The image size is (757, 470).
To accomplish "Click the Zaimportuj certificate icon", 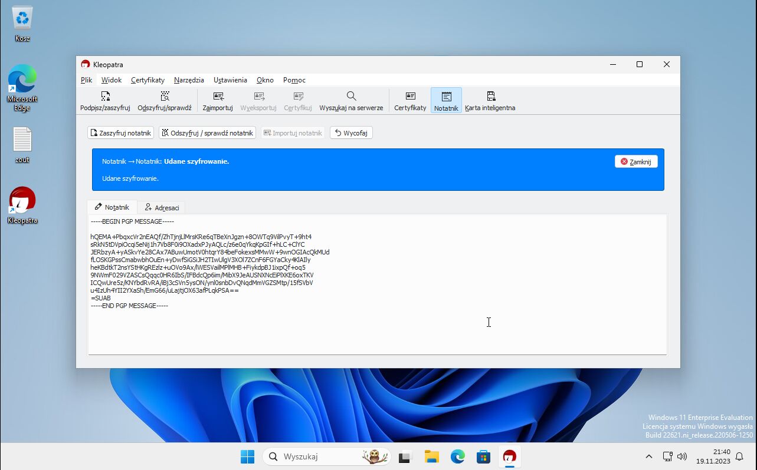I will pyautogui.click(x=218, y=101).
